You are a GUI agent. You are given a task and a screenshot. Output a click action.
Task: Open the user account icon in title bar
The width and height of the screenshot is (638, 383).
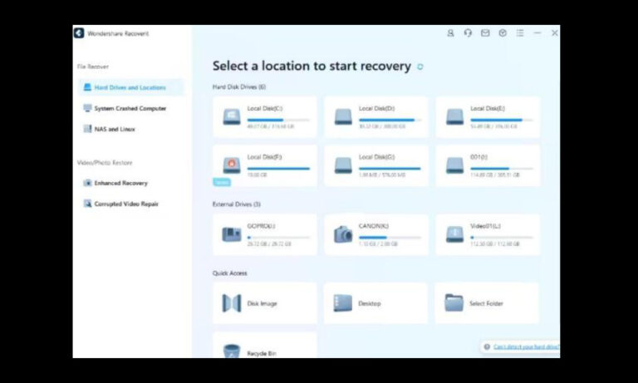tap(450, 33)
